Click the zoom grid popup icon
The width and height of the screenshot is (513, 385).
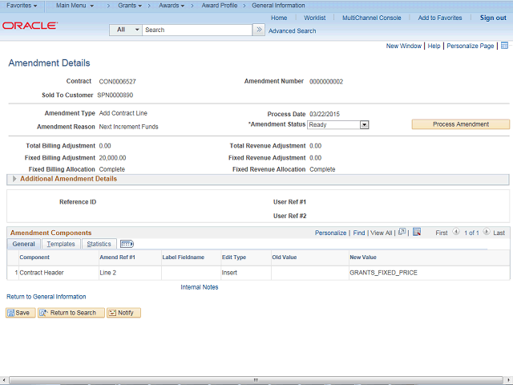click(x=402, y=232)
